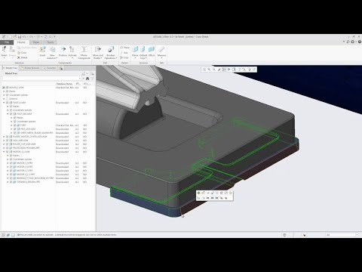Switch to the Folder Browser tab
The image size is (362, 272).
coord(30,68)
